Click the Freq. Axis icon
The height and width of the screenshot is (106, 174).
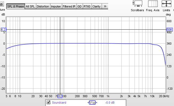pos(153,4)
